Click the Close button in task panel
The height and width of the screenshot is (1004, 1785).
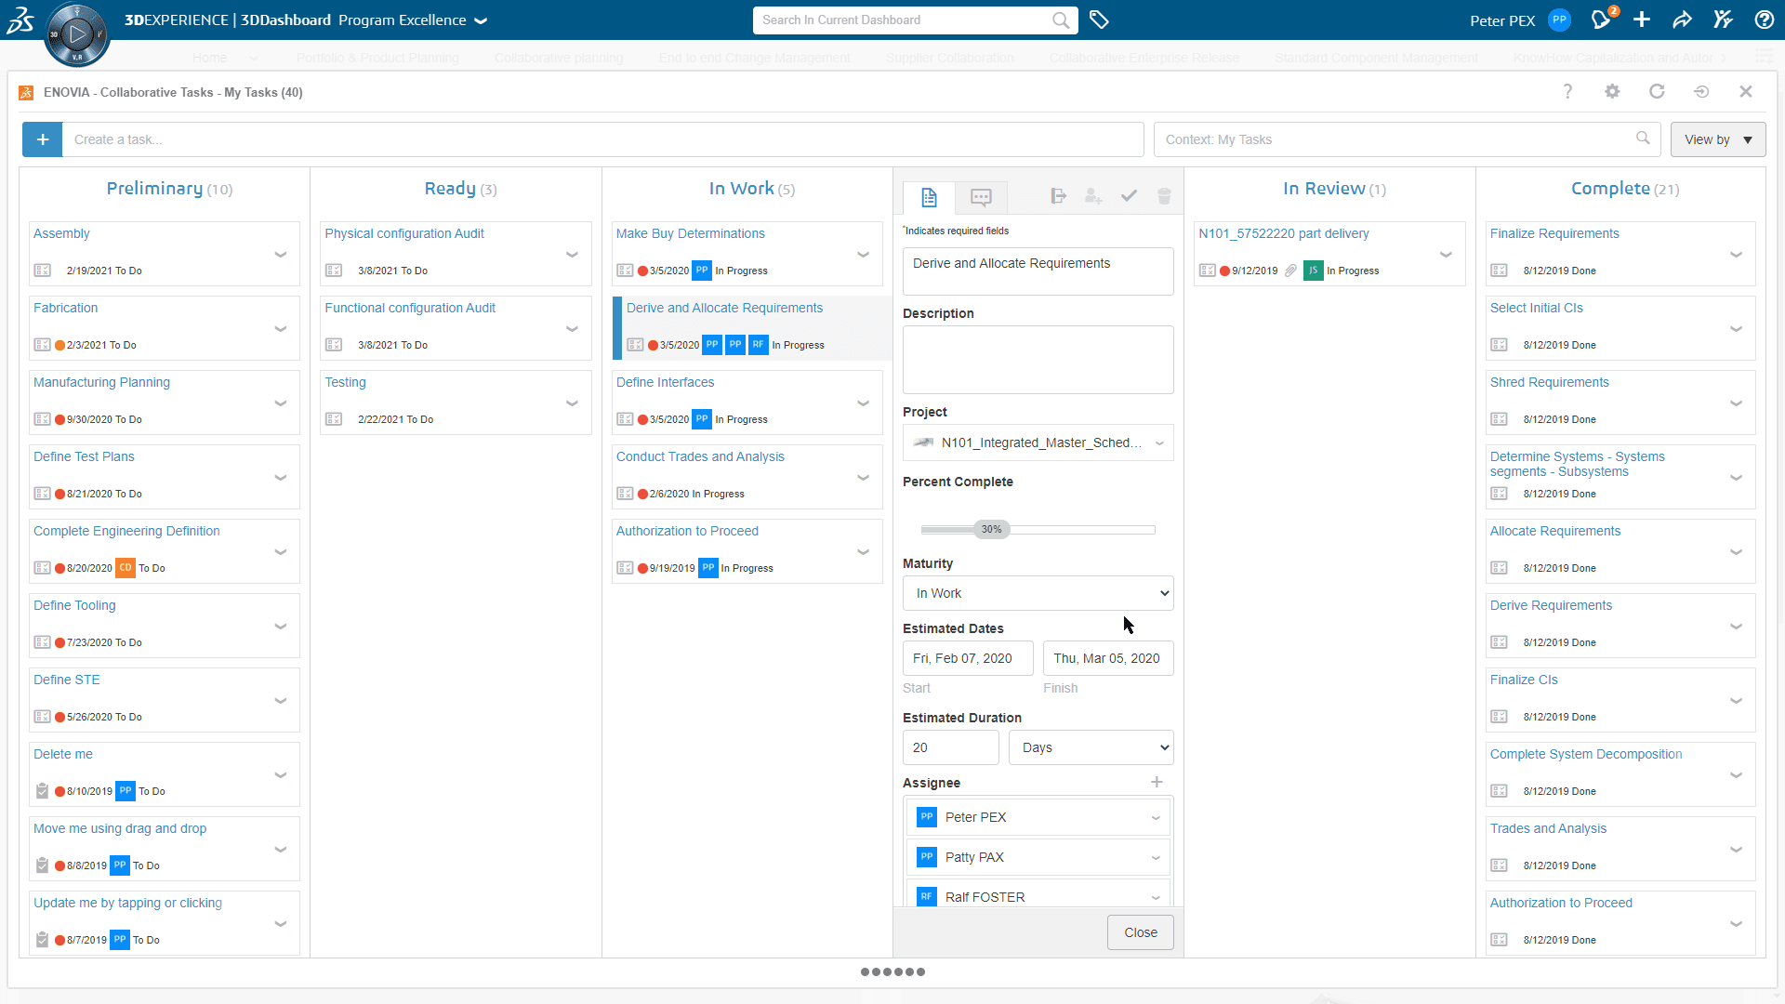click(x=1140, y=932)
